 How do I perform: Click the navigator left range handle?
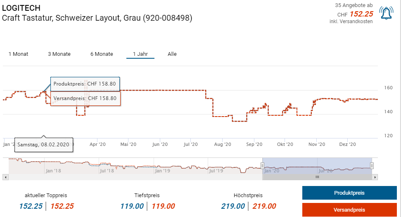[x=262, y=166]
